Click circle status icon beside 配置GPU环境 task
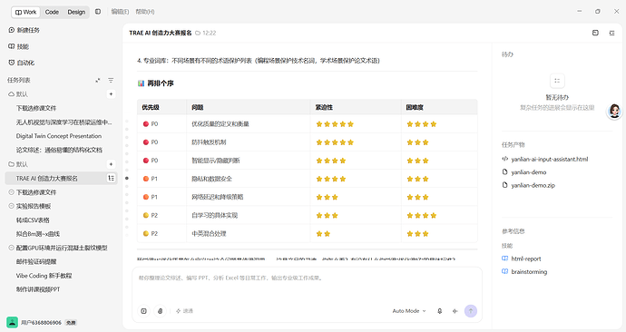Image resolution: width=626 pixels, height=332 pixels. tap(11, 248)
